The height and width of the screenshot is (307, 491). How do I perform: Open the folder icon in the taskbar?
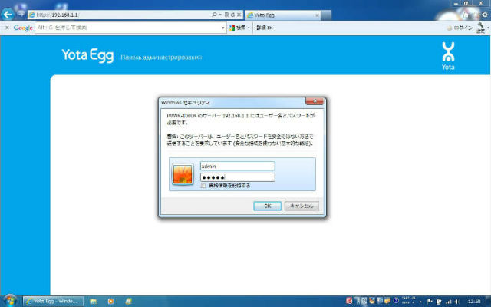(94, 300)
